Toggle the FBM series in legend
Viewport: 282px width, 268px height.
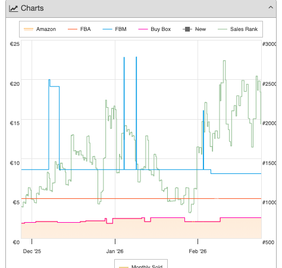pyautogui.click(x=114, y=29)
